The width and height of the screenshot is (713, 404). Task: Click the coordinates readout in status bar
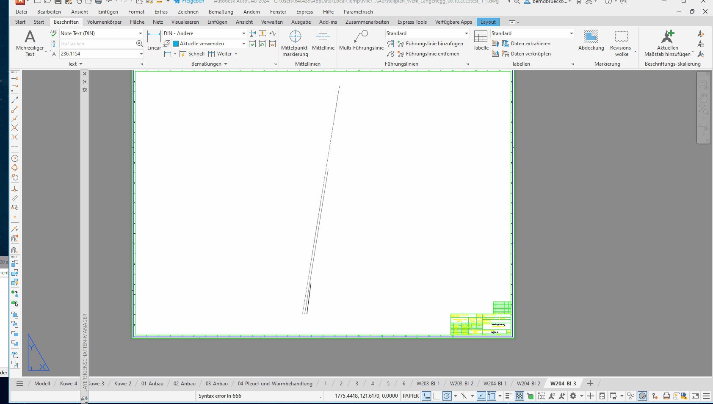point(366,396)
